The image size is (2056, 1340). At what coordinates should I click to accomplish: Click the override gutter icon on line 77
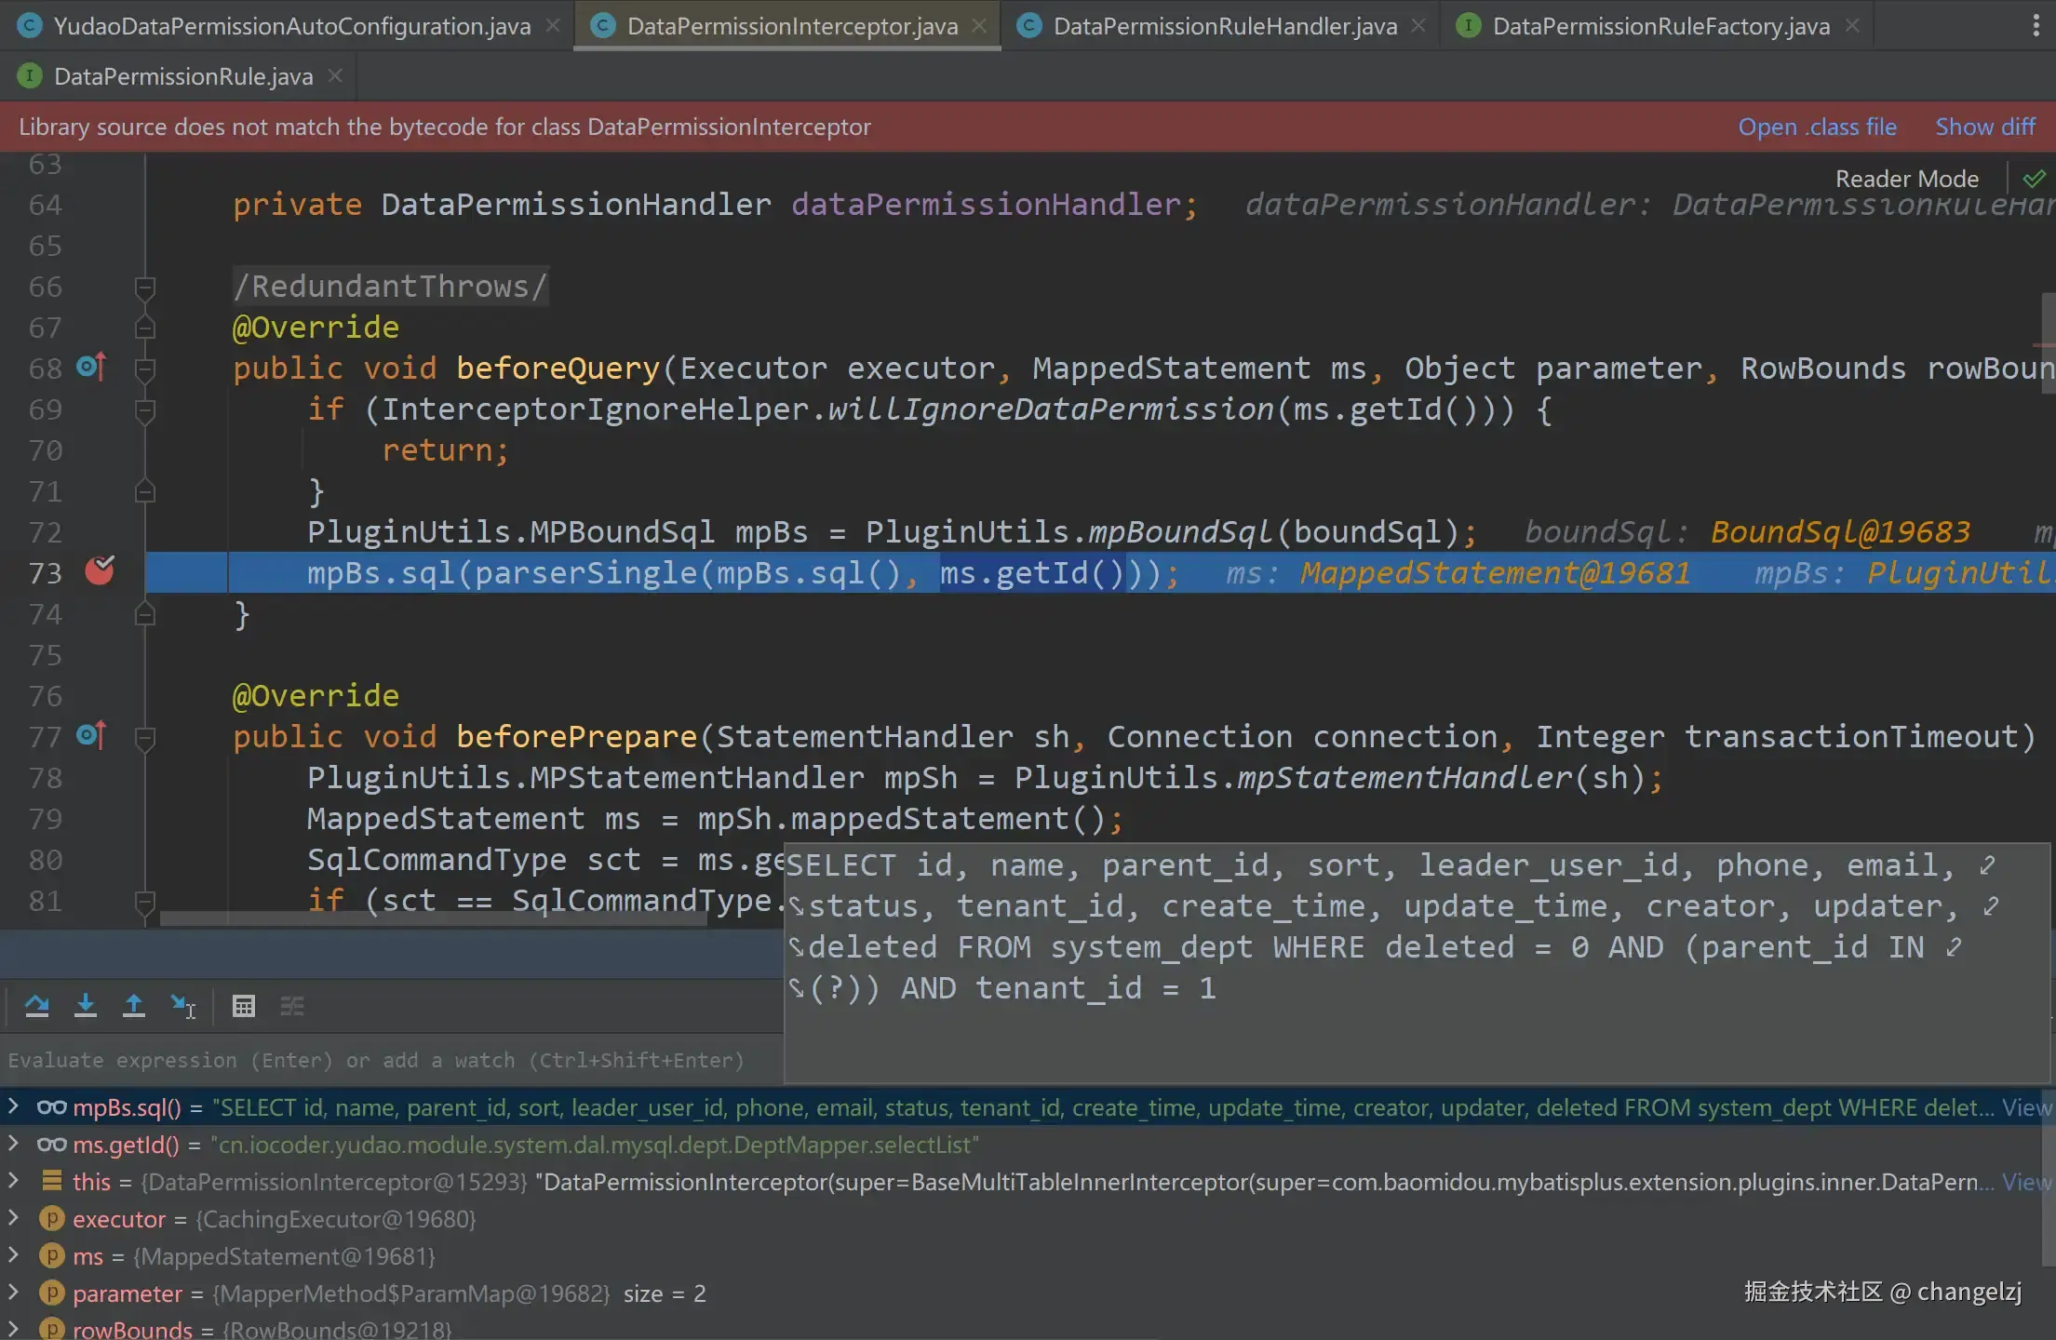coord(91,736)
